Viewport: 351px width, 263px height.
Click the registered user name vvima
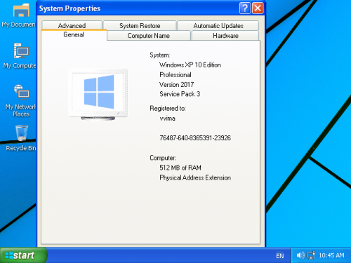pyautogui.click(x=167, y=119)
